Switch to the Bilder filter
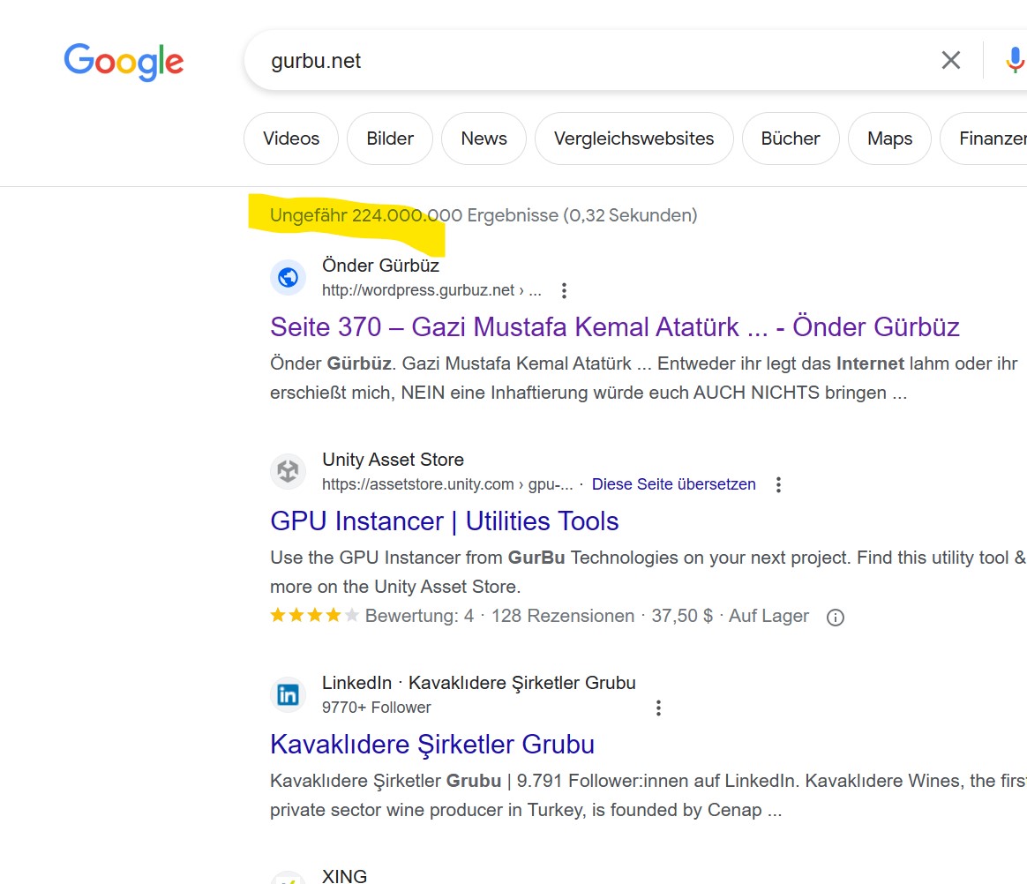 click(390, 139)
